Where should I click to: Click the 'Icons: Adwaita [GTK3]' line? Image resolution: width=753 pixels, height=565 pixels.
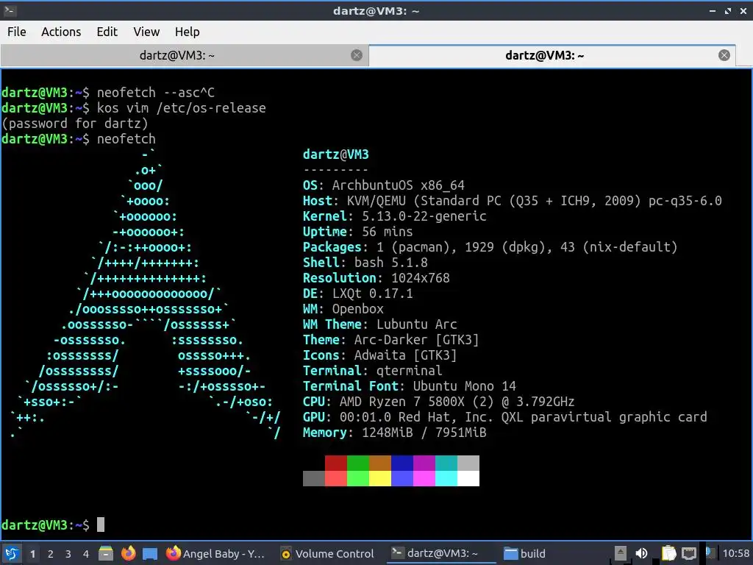point(380,355)
